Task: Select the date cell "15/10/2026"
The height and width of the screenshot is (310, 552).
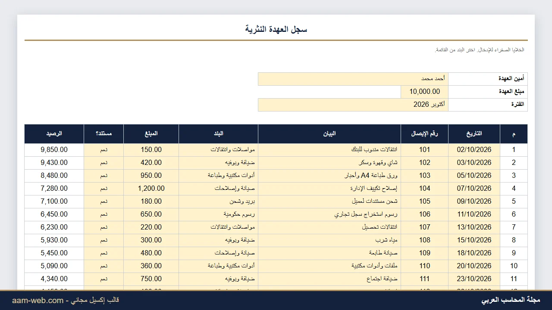Action: click(x=474, y=240)
